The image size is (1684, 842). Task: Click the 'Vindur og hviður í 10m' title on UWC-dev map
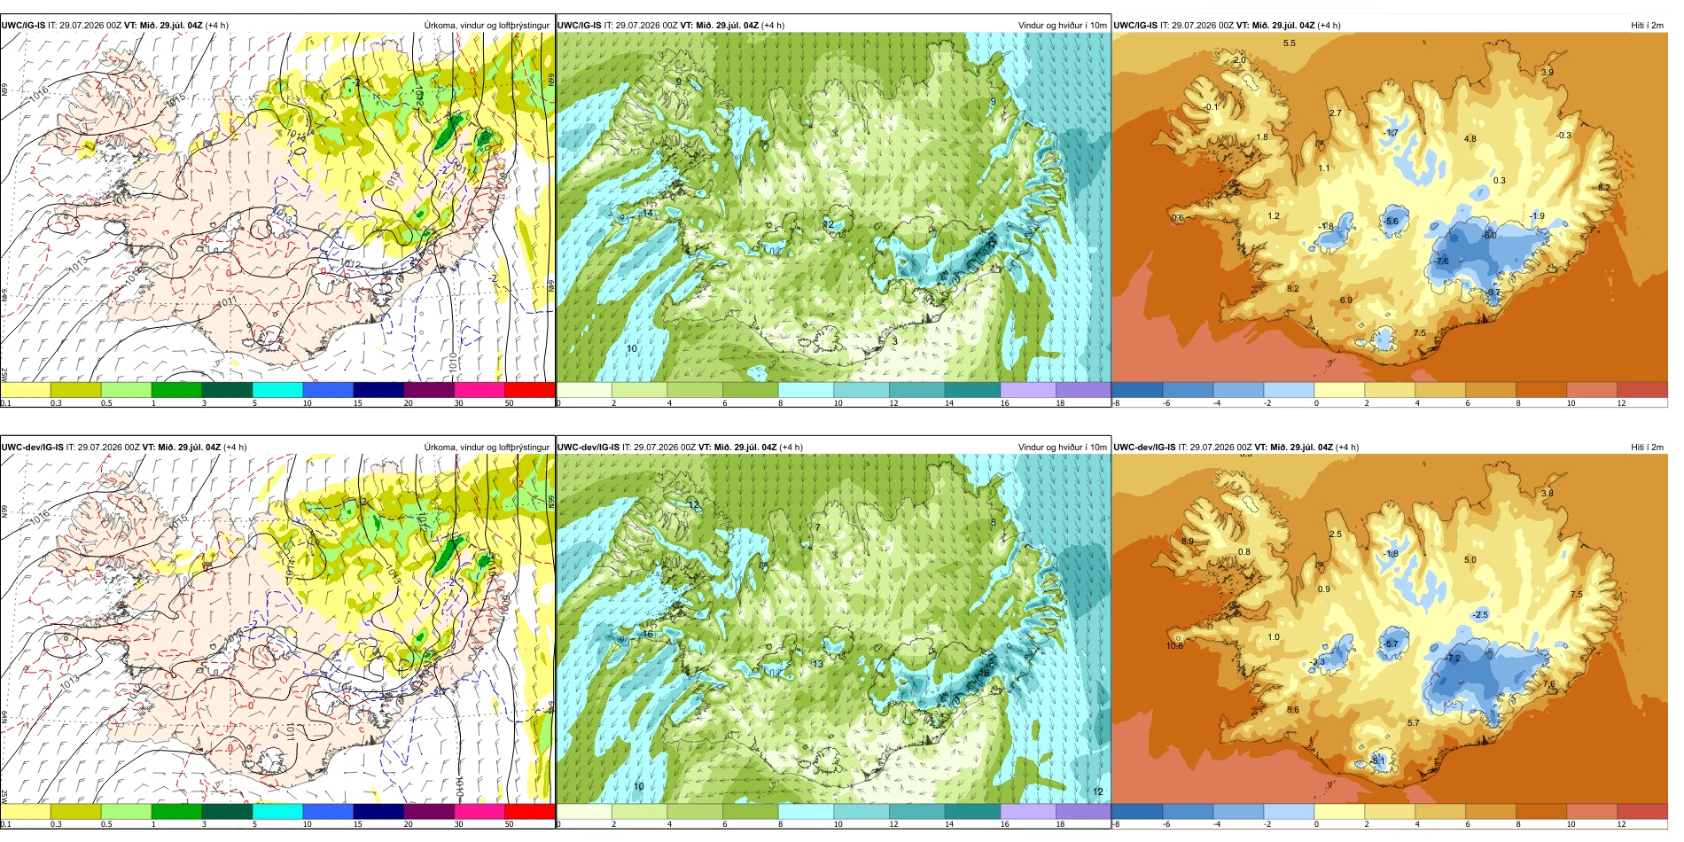(x=1062, y=448)
